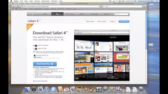The width and height of the screenshot is (168, 94).
Task: Open the Help menu
Action: tap(61, 1)
